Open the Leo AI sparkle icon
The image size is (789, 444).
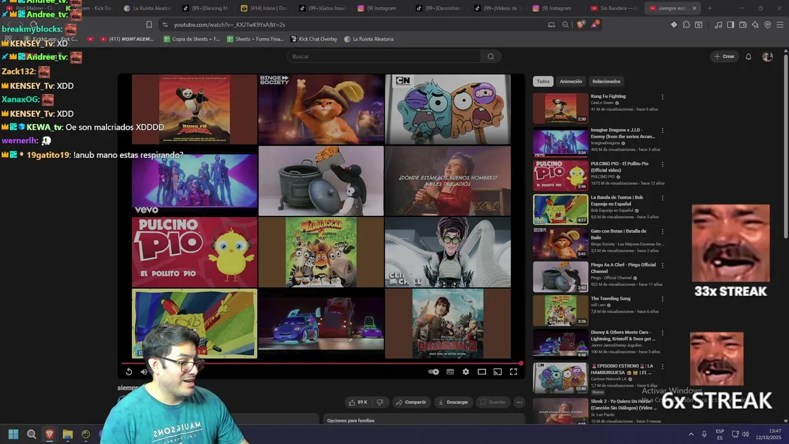(x=755, y=25)
